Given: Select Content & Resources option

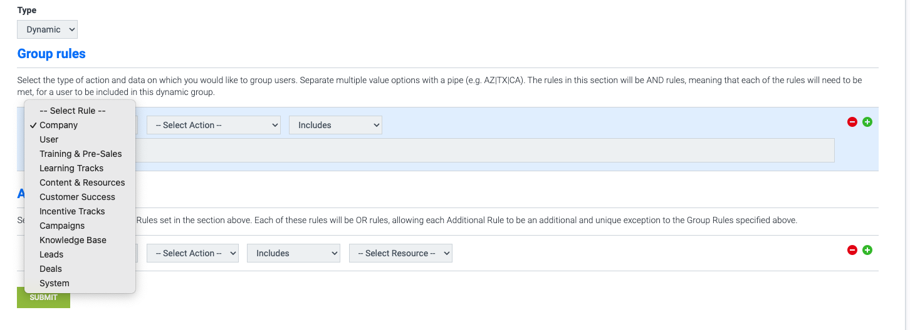Looking at the screenshot, I should tap(80, 182).
